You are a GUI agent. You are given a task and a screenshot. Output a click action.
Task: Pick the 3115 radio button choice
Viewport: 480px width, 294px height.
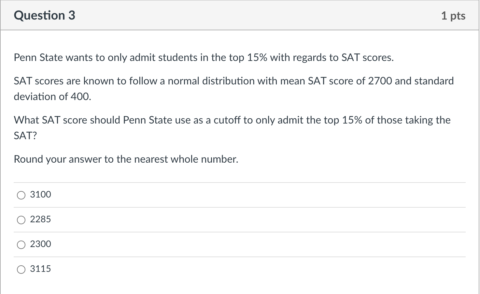coord(21,270)
